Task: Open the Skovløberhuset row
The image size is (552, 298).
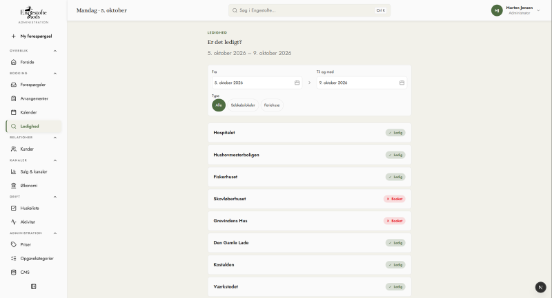Action: click(309, 199)
